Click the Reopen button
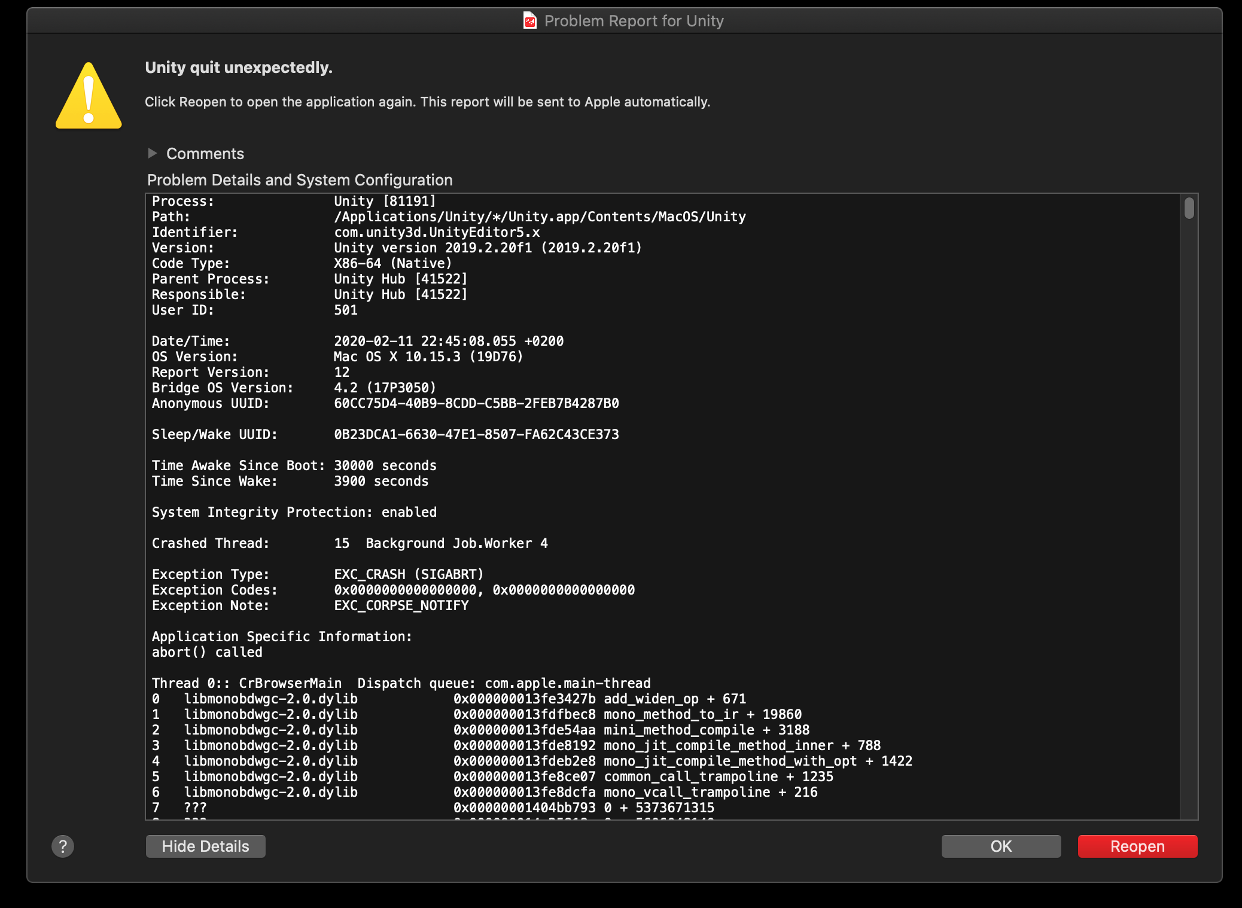 click(1137, 846)
